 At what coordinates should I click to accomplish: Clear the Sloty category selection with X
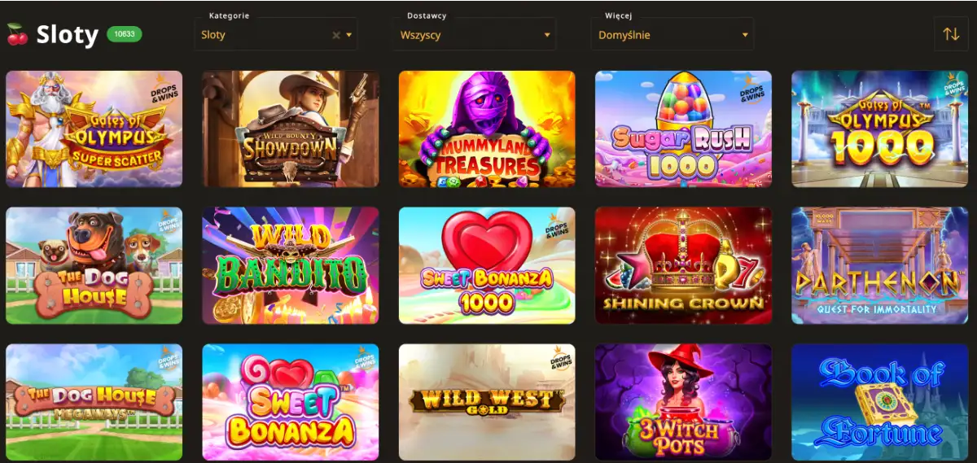point(336,35)
